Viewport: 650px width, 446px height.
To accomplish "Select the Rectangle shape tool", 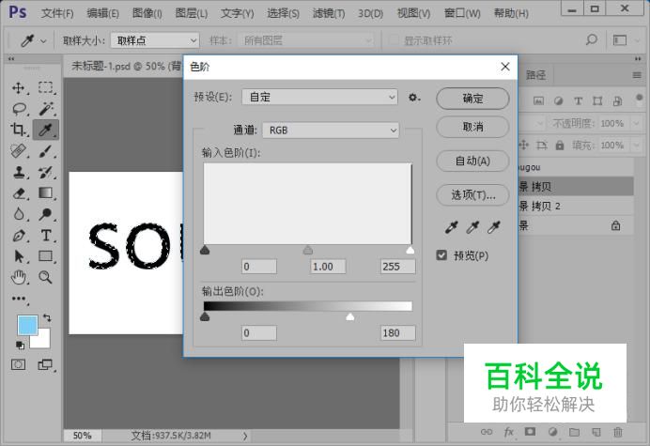I will click(46, 256).
